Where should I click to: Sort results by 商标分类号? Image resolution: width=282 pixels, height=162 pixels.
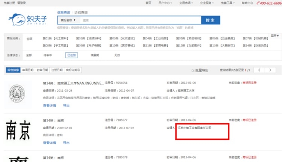(73, 70)
